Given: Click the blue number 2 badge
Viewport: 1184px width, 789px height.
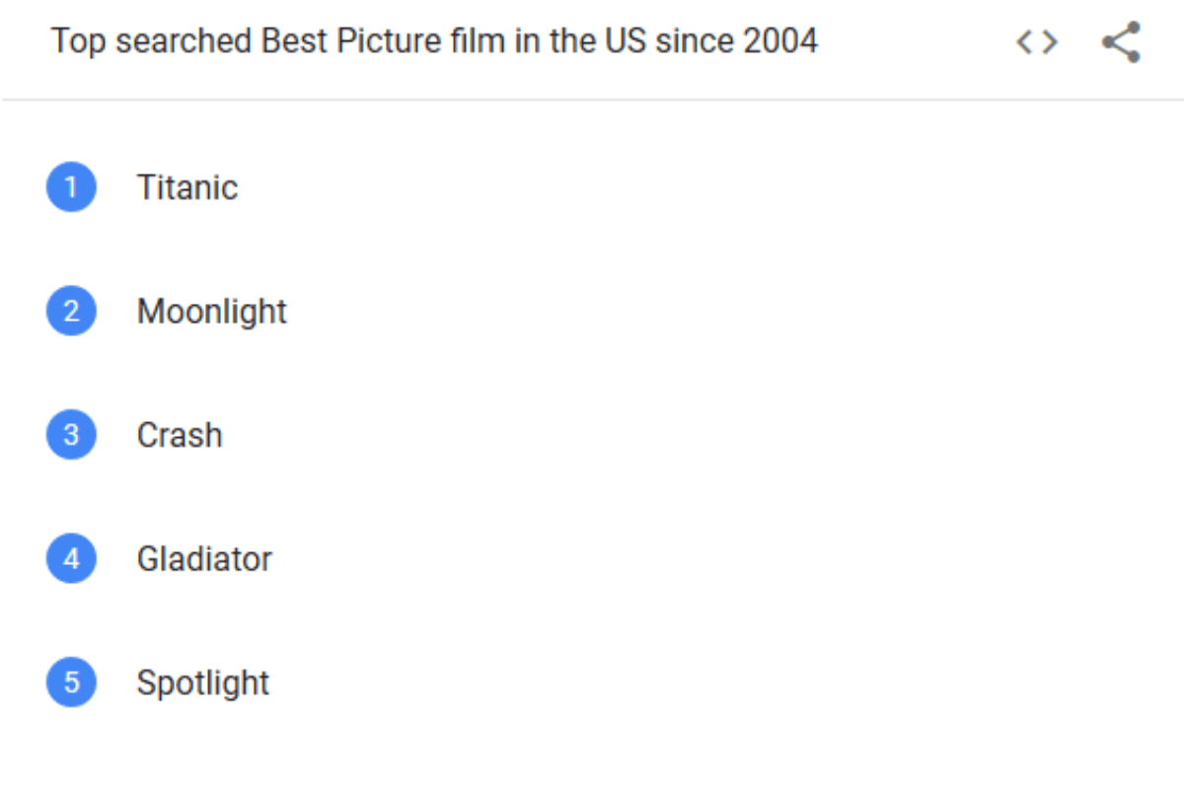Looking at the screenshot, I should [x=71, y=312].
